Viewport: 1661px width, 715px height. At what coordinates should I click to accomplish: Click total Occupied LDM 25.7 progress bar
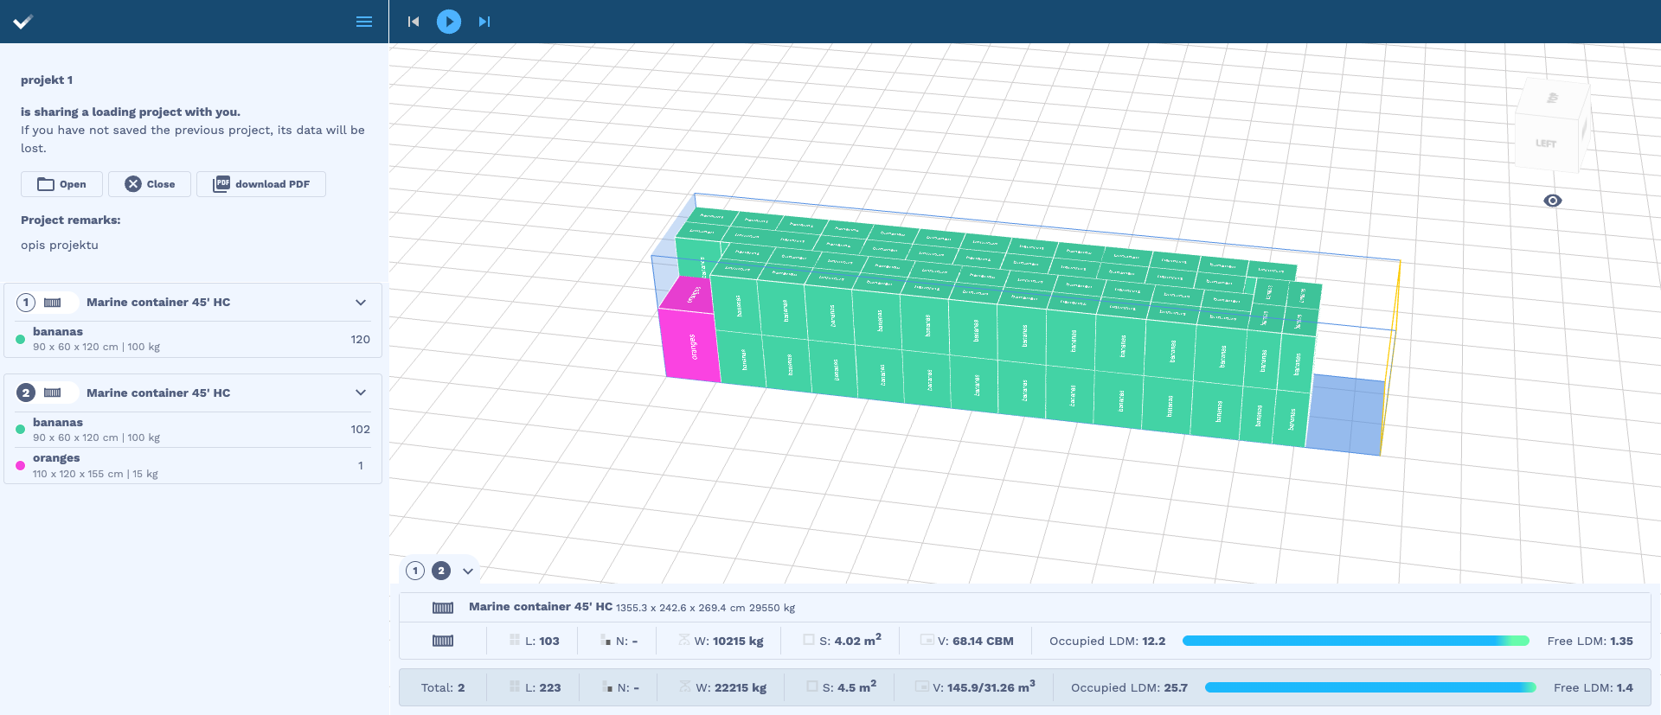tap(1370, 687)
